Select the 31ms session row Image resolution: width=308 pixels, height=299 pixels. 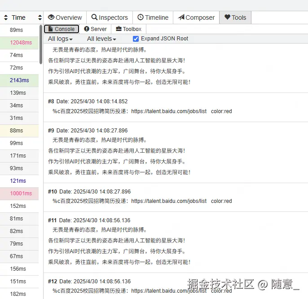[19, 118]
